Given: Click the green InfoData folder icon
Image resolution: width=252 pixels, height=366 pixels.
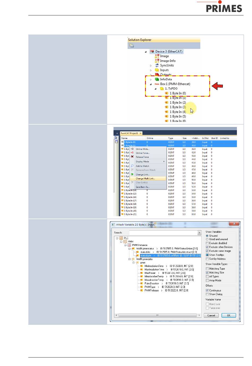Looking at the screenshot, I should click(x=157, y=79).
